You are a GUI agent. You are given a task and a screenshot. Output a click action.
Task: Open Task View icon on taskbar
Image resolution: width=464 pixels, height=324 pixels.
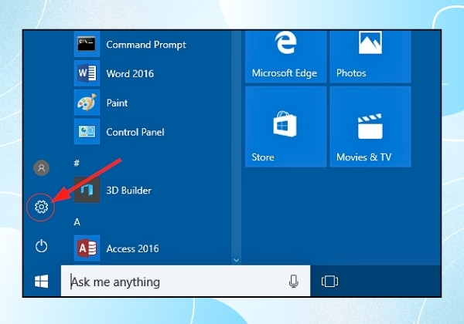click(329, 282)
